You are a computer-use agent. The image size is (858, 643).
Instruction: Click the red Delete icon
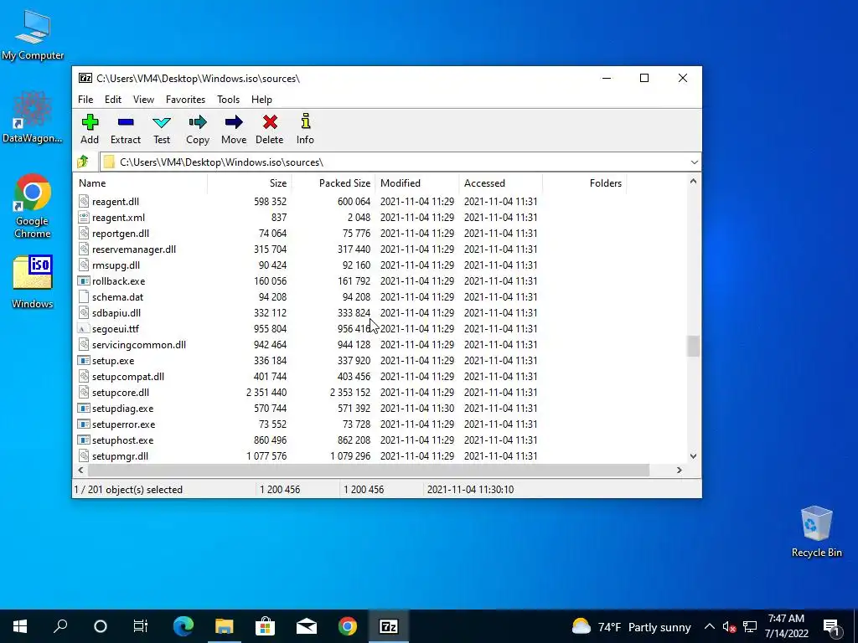pos(270,122)
